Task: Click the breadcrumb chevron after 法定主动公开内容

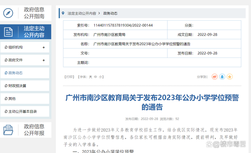Action: click(x=99, y=13)
